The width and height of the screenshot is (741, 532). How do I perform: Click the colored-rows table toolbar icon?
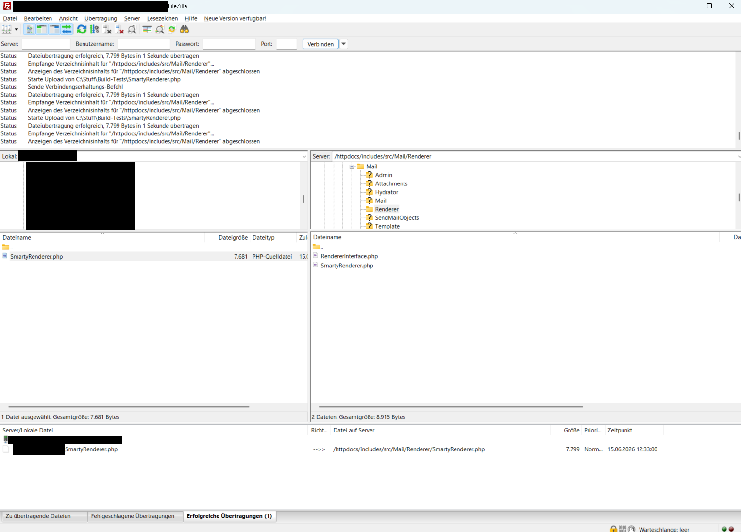[147, 30]
